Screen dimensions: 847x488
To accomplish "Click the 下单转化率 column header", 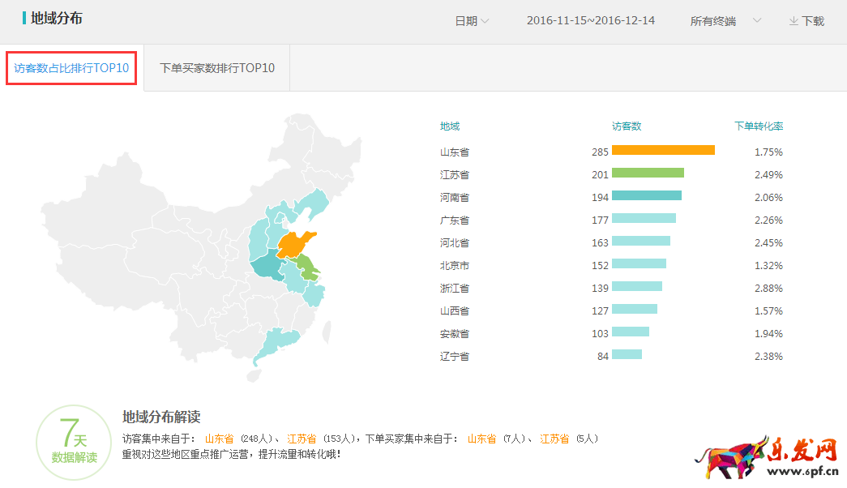I will tap(759, 126).
